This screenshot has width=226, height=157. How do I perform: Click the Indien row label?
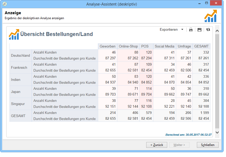coord(15,80)
